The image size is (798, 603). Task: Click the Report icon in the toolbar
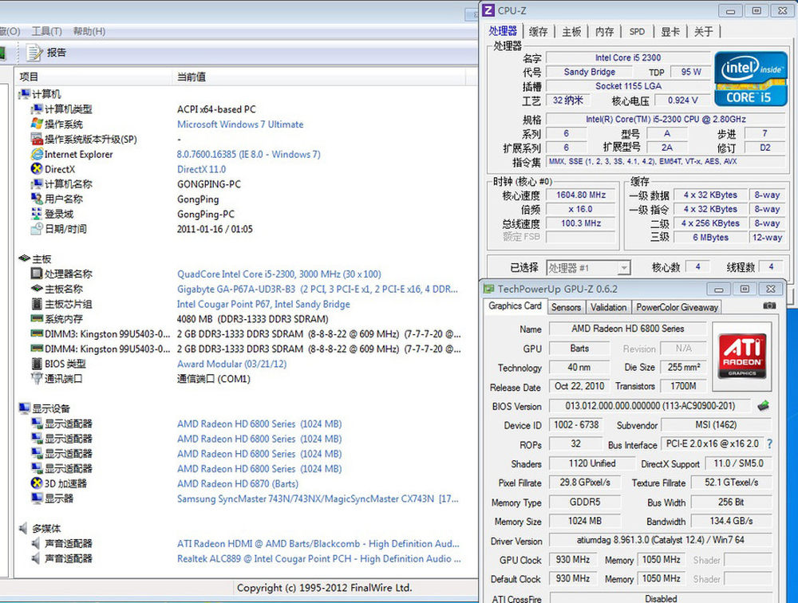34,53
